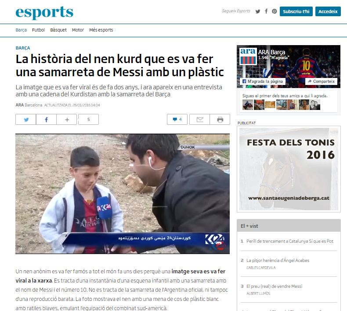Click the Subscriu-t'hi button
The width and height of the screenshot is (347, 311).
(x=296, y=11)
